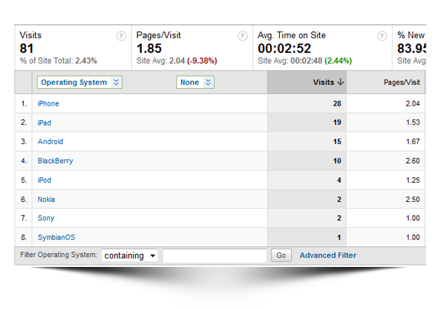Open help icon for Avg. Time on Site
The image size is (437, 309).
[382, 36]
